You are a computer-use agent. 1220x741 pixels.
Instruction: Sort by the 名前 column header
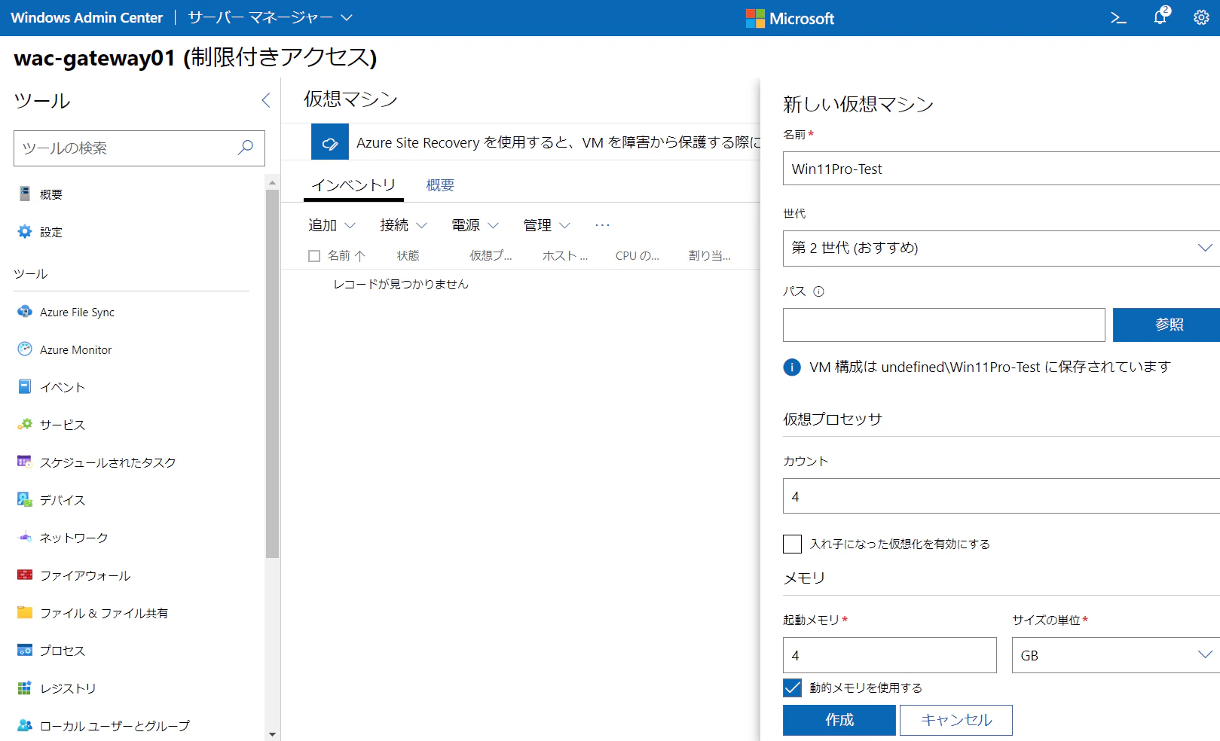347,256
